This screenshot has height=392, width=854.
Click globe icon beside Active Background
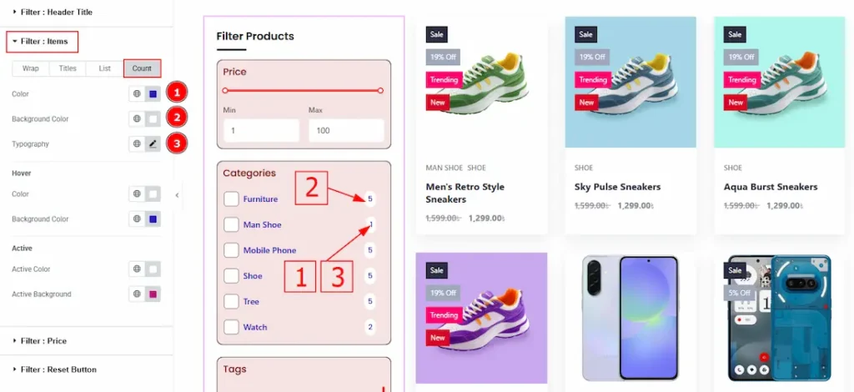(137, 294)
